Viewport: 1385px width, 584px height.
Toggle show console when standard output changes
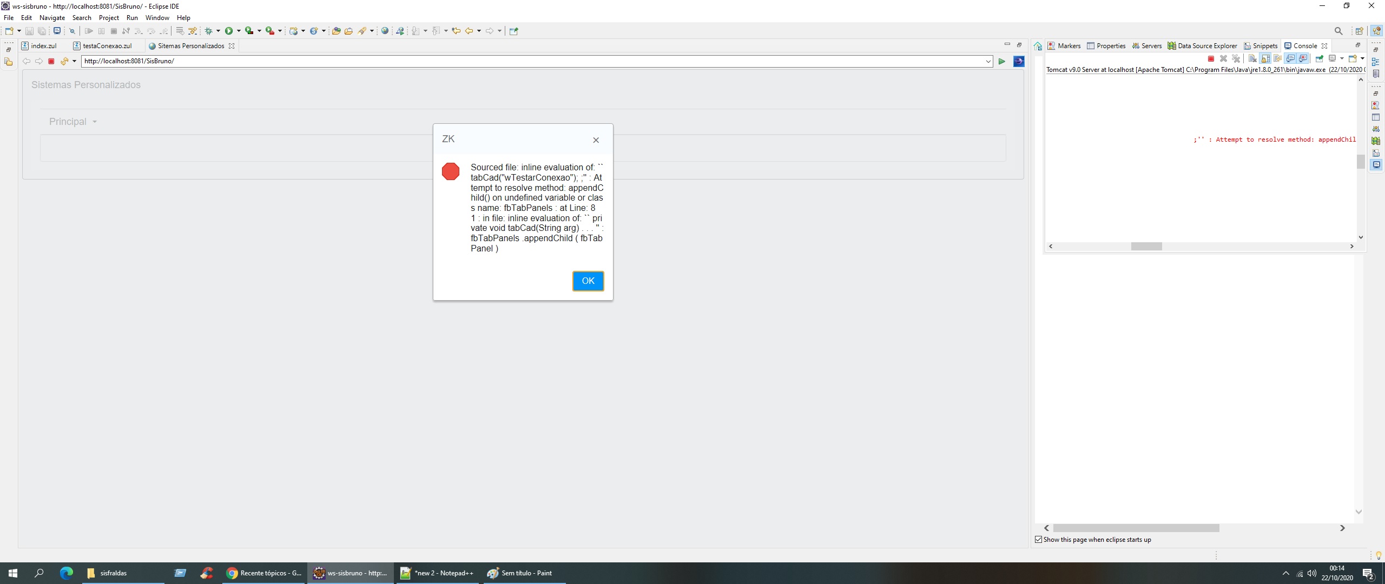[1290, 58]
